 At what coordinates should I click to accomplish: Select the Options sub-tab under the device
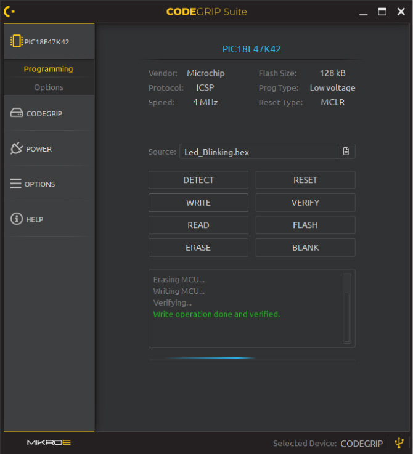pos(49,87)
